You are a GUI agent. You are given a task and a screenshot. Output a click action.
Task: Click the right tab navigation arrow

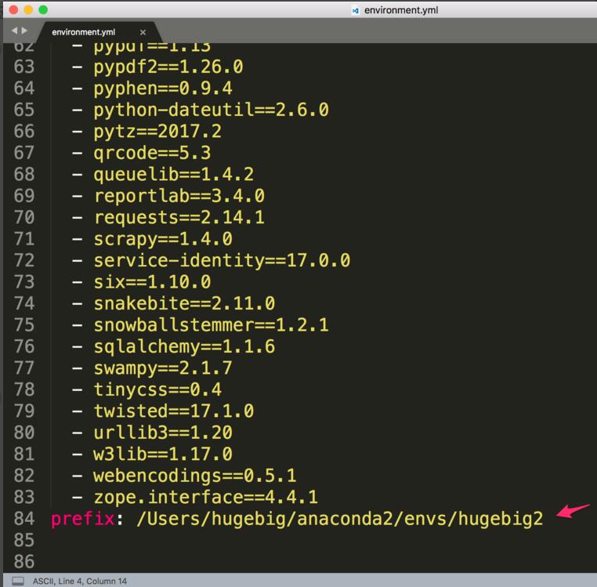23,32
